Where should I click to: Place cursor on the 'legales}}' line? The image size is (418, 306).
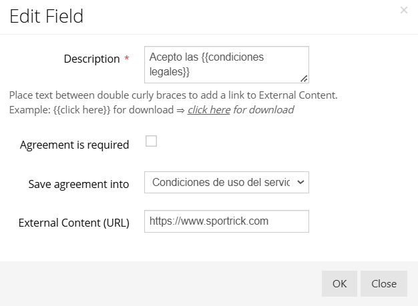click(170, 71)
